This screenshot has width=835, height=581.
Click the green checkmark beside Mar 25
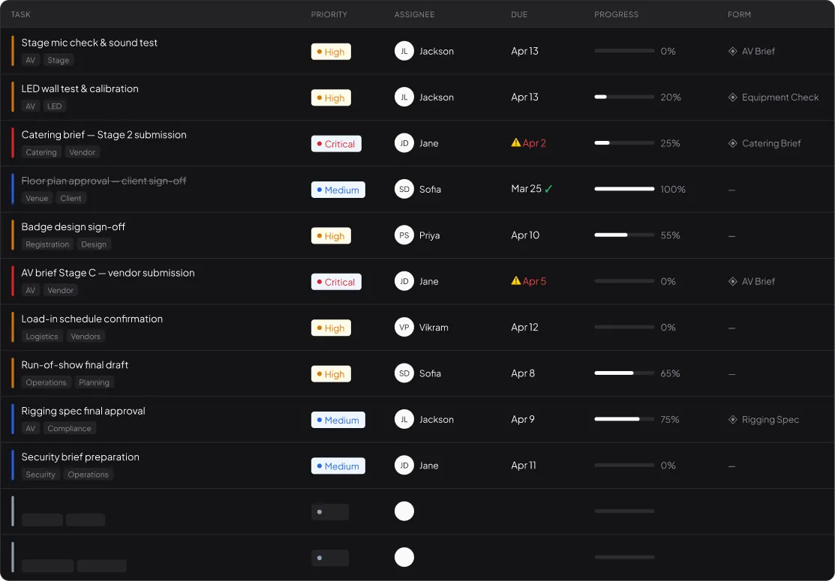[x=548, y=189]
